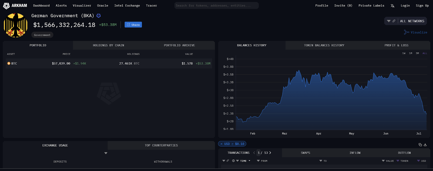
Task: Click the clock icon beside TIME column
Action: (x=233, y=161)
